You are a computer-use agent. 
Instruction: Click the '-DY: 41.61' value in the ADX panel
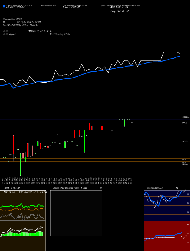pyautogui.click(x=41, y=192)
